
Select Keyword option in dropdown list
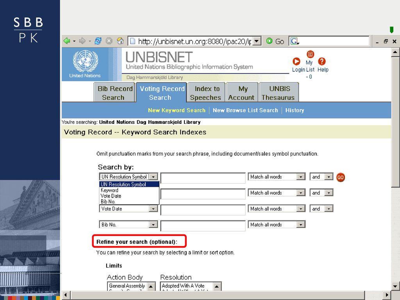(129, 190)
